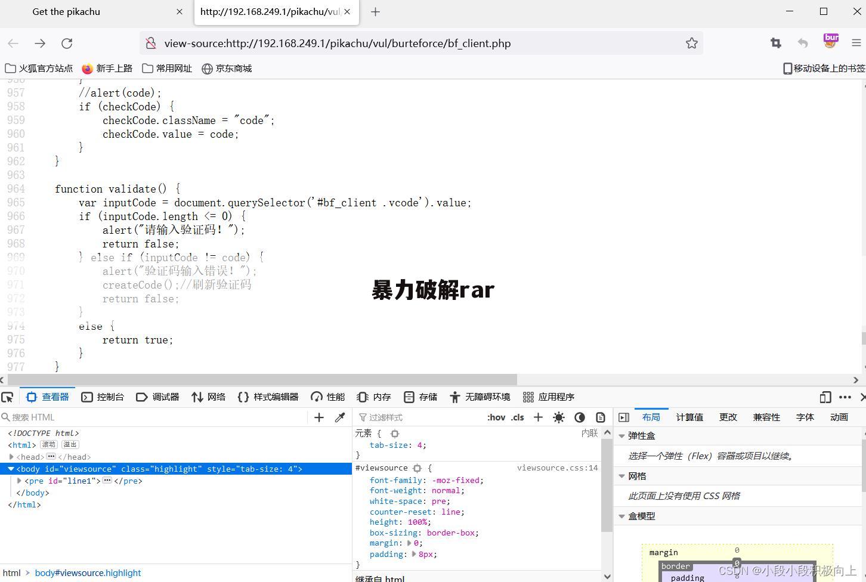Go back to previous page
Viewport: 866px width, 582px height.
[13, 43]
